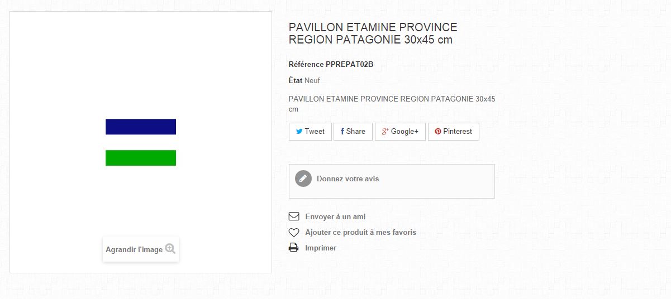
Task: Click the Pinterest logo icon
Action: [438, 132]
